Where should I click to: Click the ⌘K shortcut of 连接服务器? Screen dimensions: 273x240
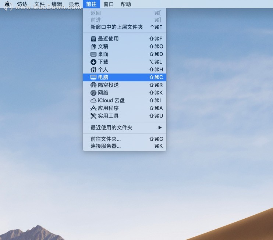(x=159, y=146)
